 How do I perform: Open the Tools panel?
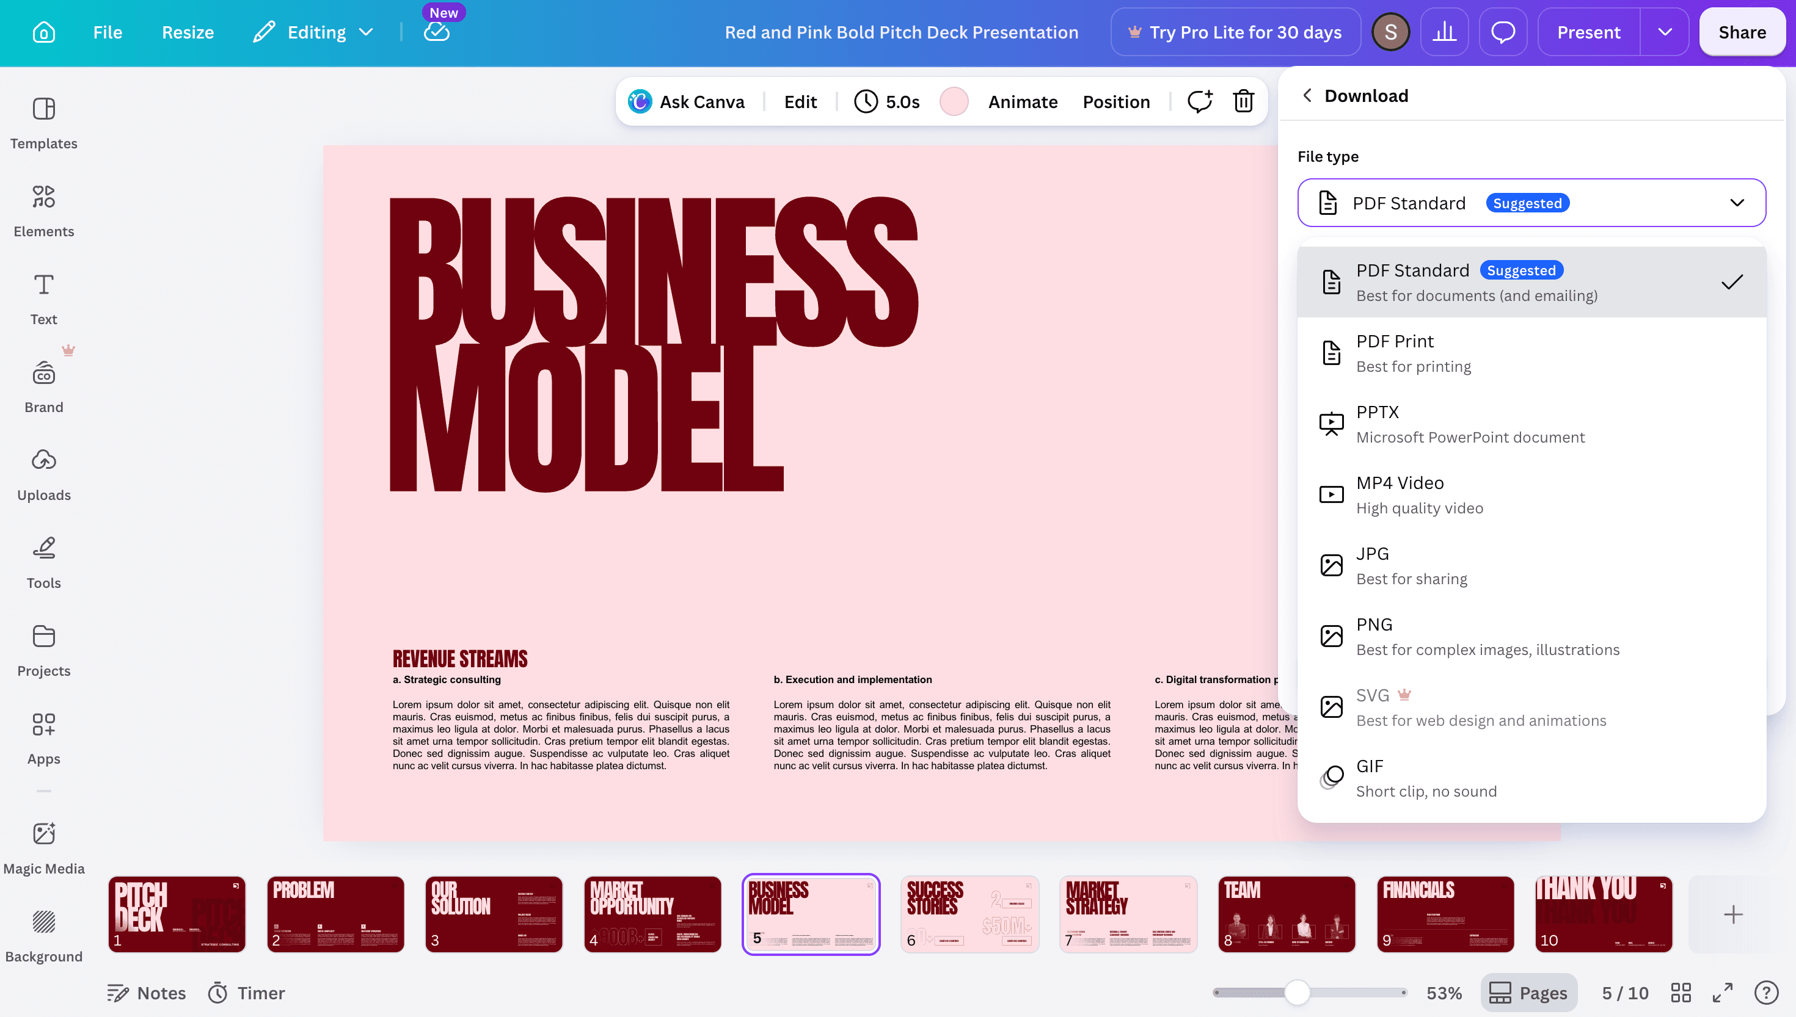[x=43, y=563]
